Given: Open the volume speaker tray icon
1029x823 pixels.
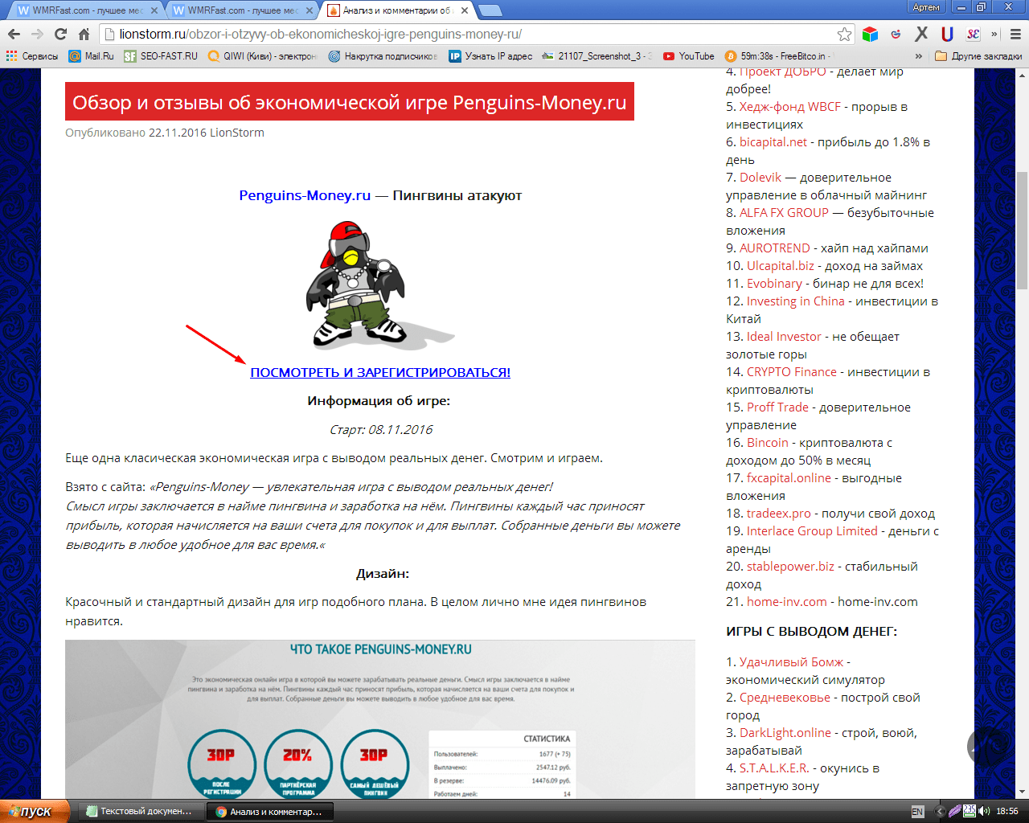Looking at the screenshot, I should click(985, 811).
